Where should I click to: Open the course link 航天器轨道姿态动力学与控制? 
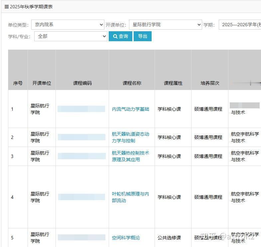tap(130, 137)
